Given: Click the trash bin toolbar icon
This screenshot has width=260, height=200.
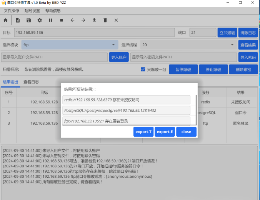Looking at the screenshot, I should pyautogui.click(x=105, y=20).
